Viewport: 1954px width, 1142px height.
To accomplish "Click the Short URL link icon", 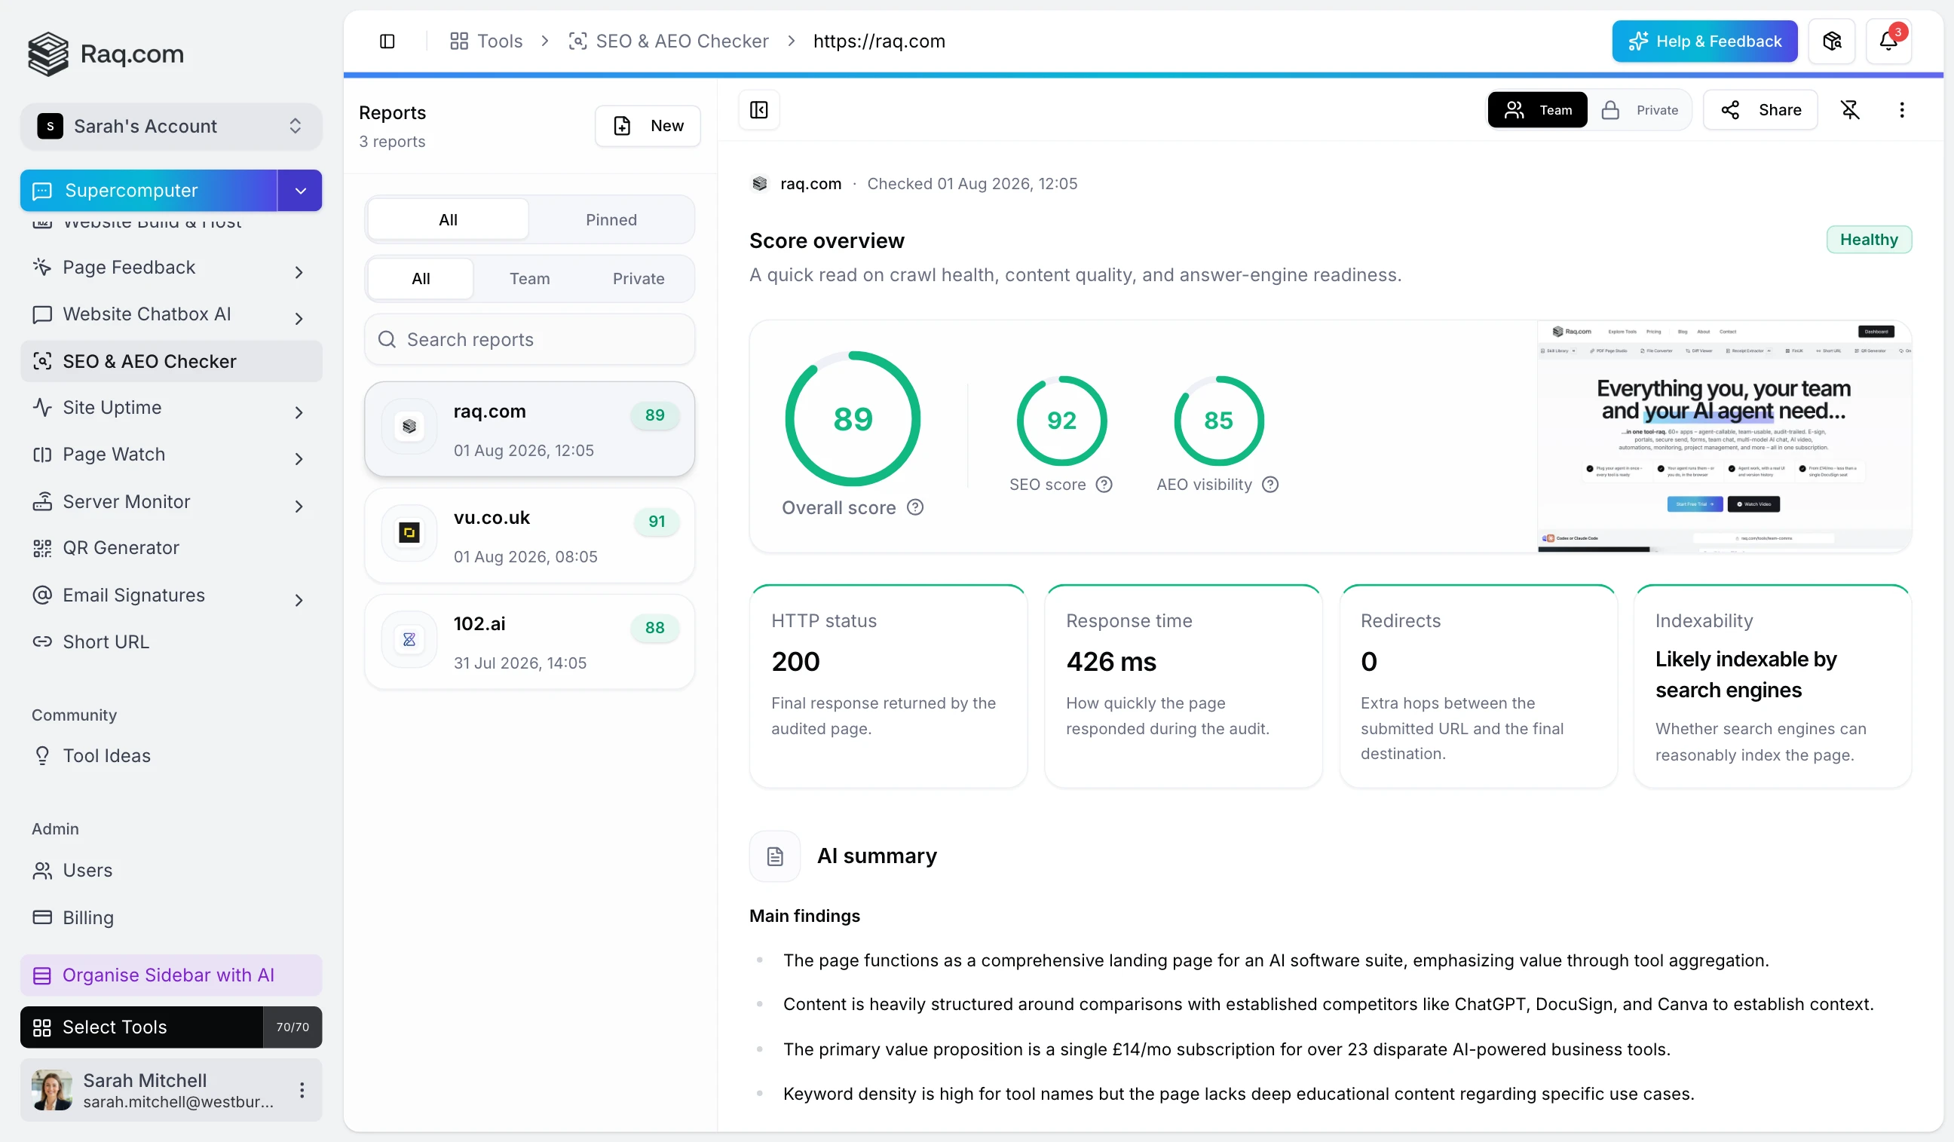I will [42, 642].
